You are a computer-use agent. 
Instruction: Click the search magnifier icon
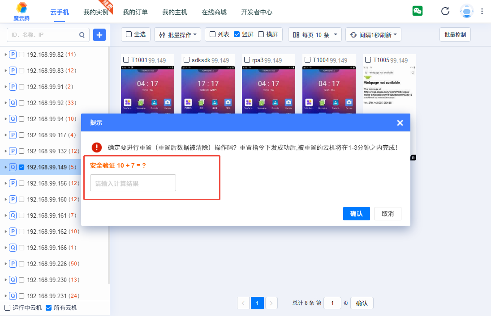82,34
